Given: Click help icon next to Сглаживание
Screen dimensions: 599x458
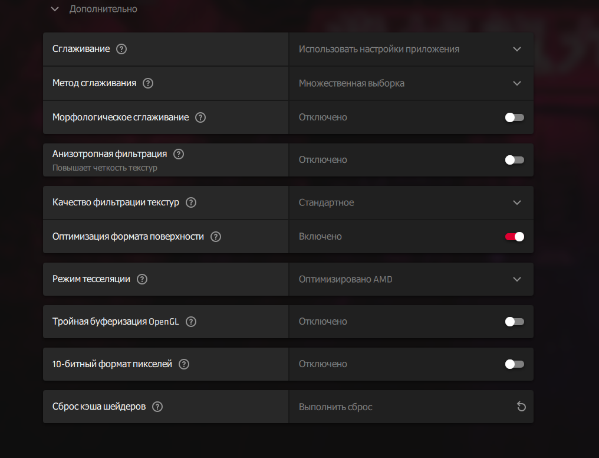Looking at the screenshot, I should [x=121, y=49].
